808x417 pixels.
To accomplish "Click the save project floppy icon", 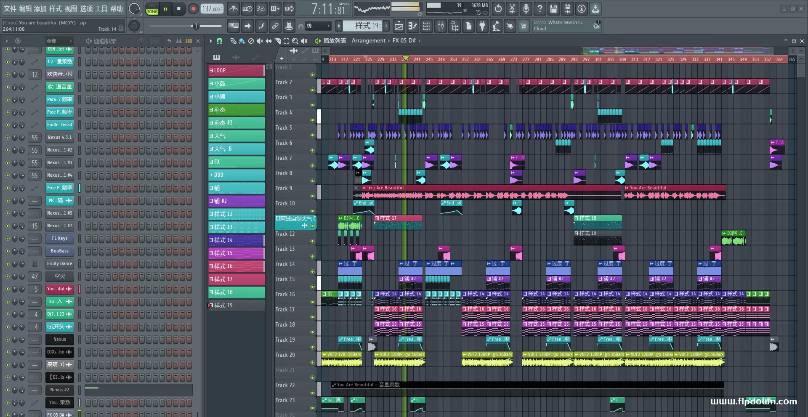I will (554, 8).
